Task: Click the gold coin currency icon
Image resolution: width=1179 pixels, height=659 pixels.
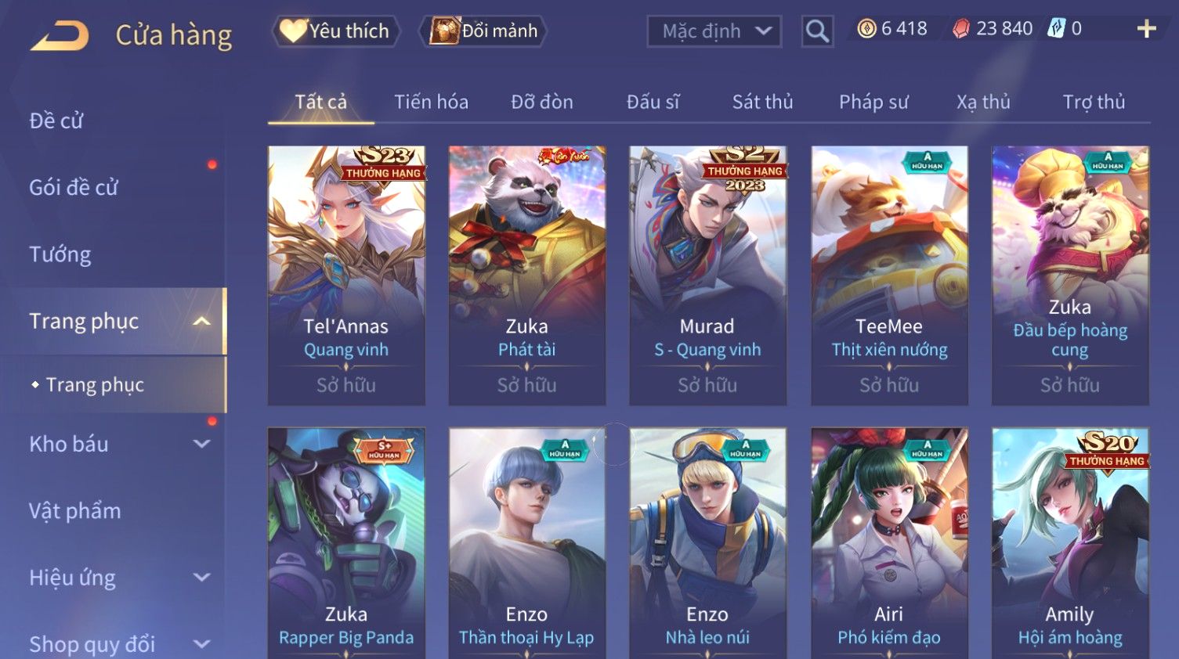Action: [x=866, y=29]
